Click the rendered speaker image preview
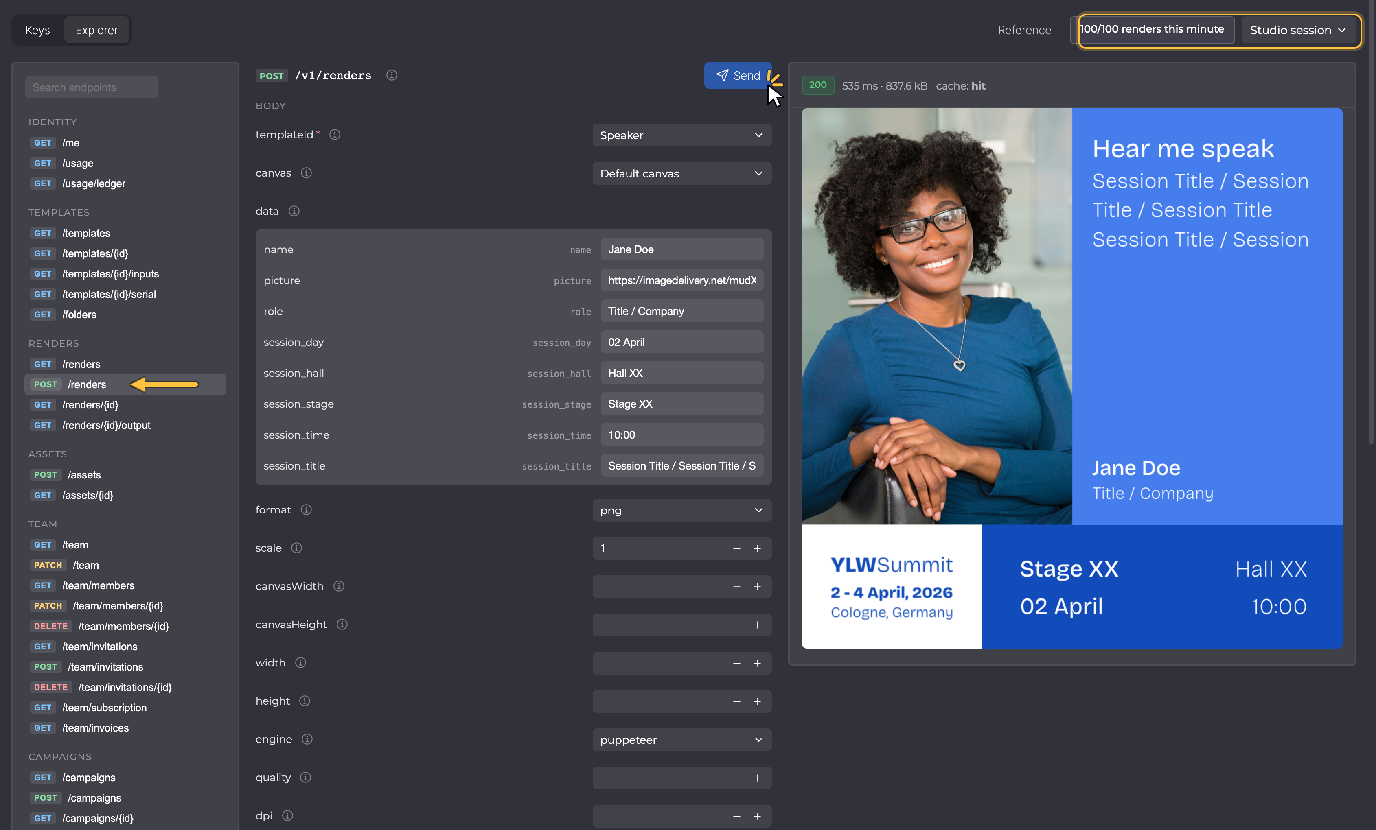The width and height of the screenshot is (1376, 830). click(1071, 378)
